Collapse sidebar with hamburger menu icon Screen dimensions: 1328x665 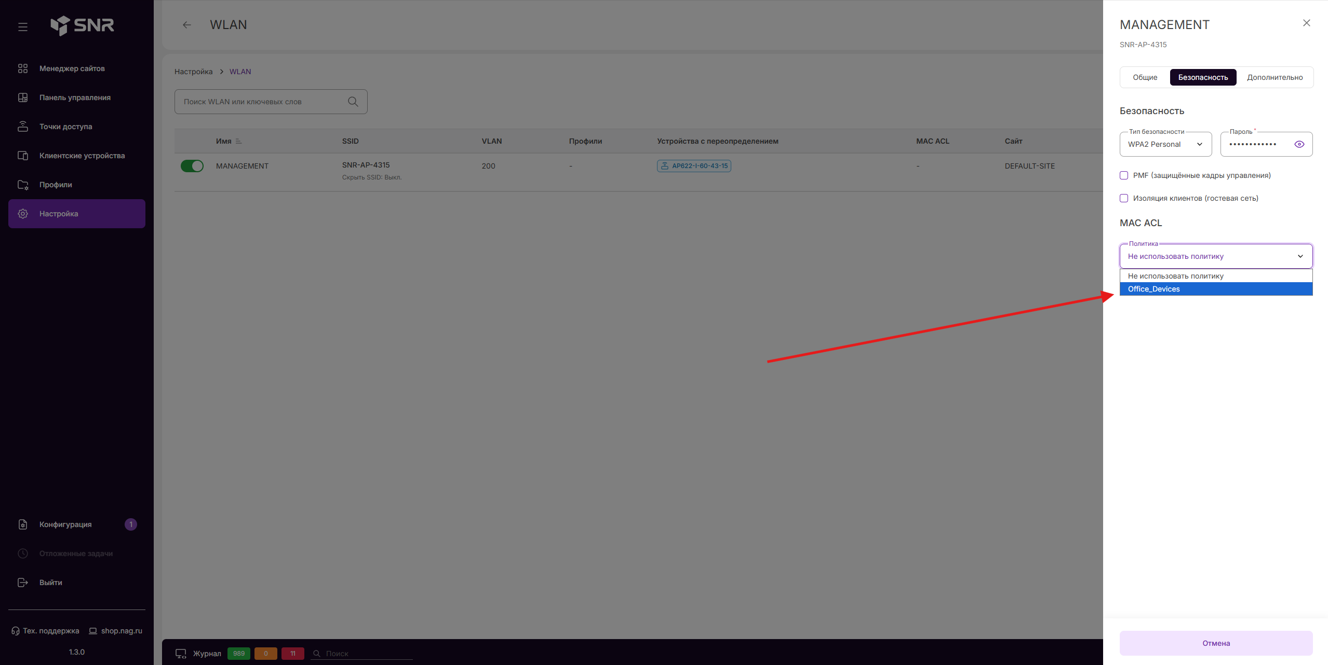click(23, 26)
